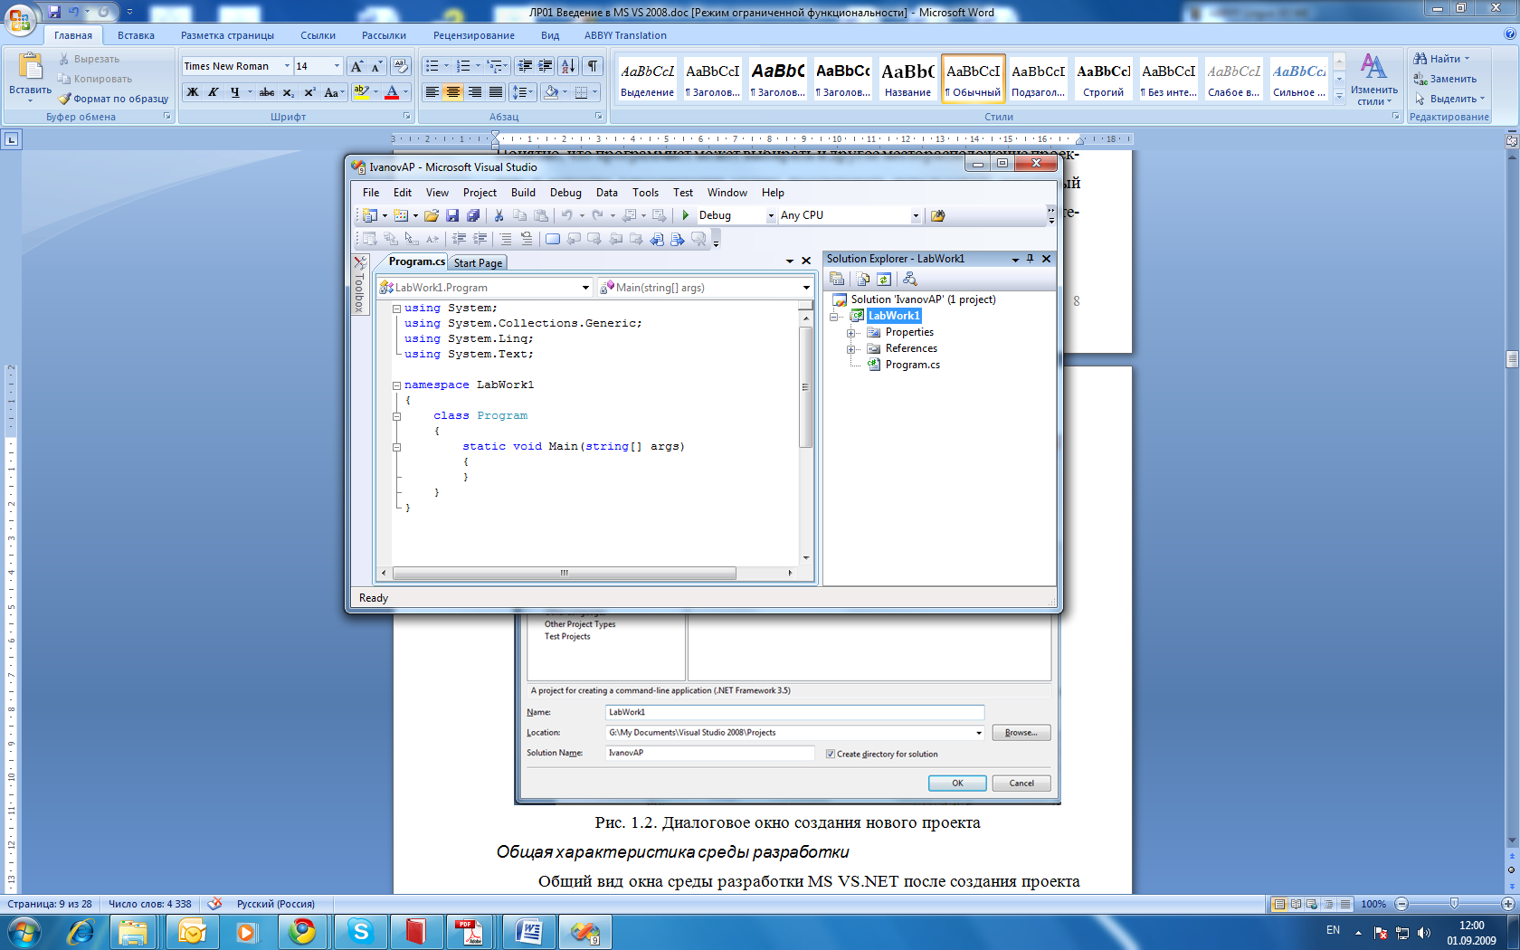This screenshot has height=950, width=1520.
Task: Open ABBYY Translation ribbon tab
Action: click(625, 35)
